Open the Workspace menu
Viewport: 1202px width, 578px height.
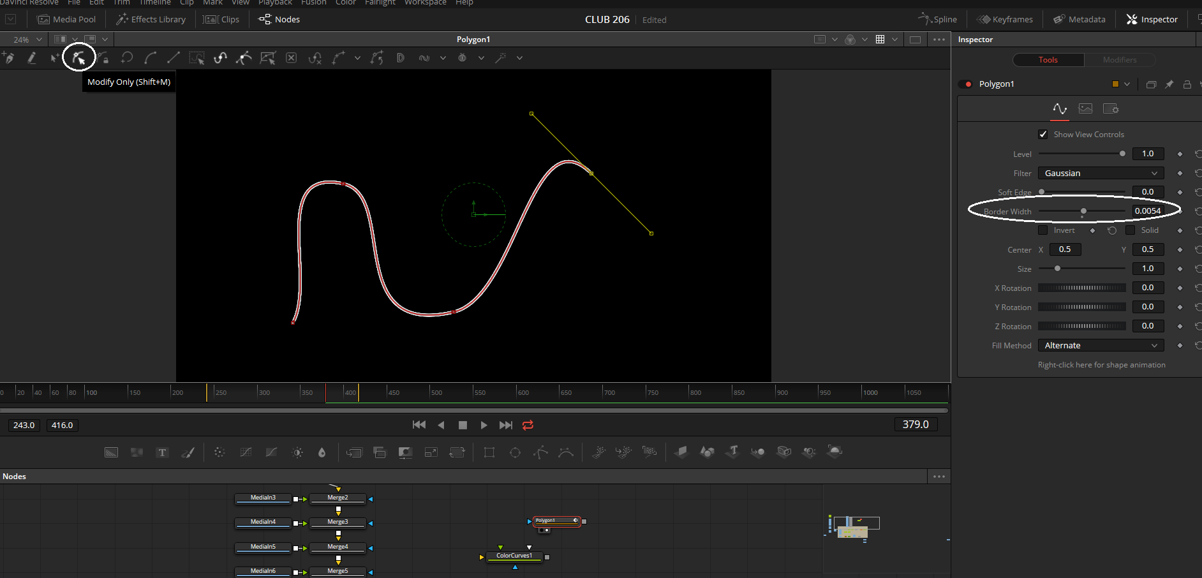[426, 3]
